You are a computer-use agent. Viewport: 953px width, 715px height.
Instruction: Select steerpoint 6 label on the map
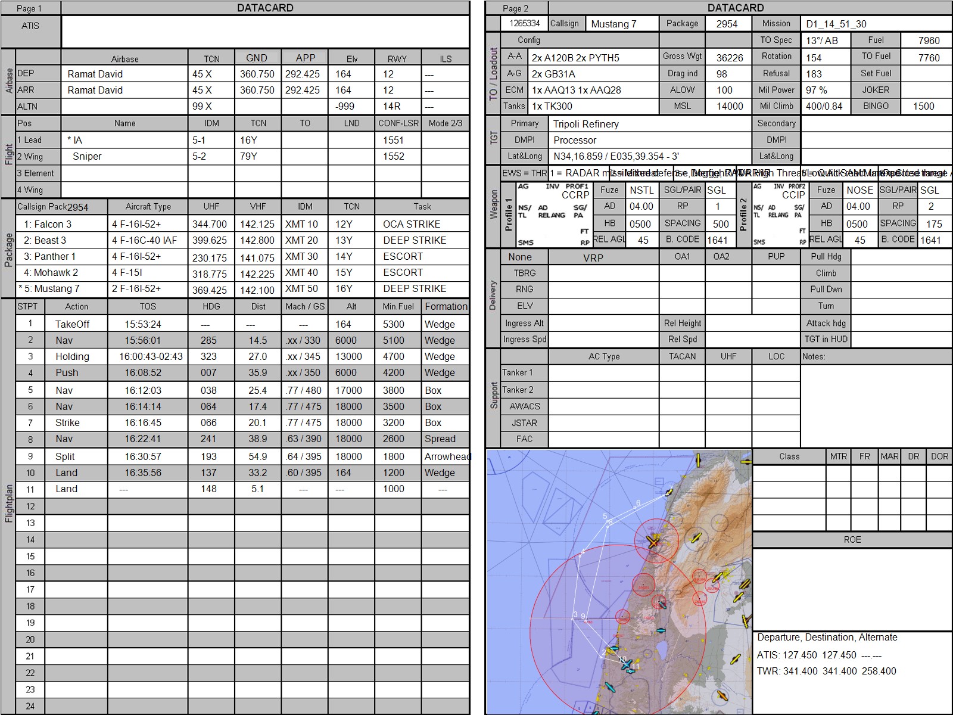coord(638,503)
